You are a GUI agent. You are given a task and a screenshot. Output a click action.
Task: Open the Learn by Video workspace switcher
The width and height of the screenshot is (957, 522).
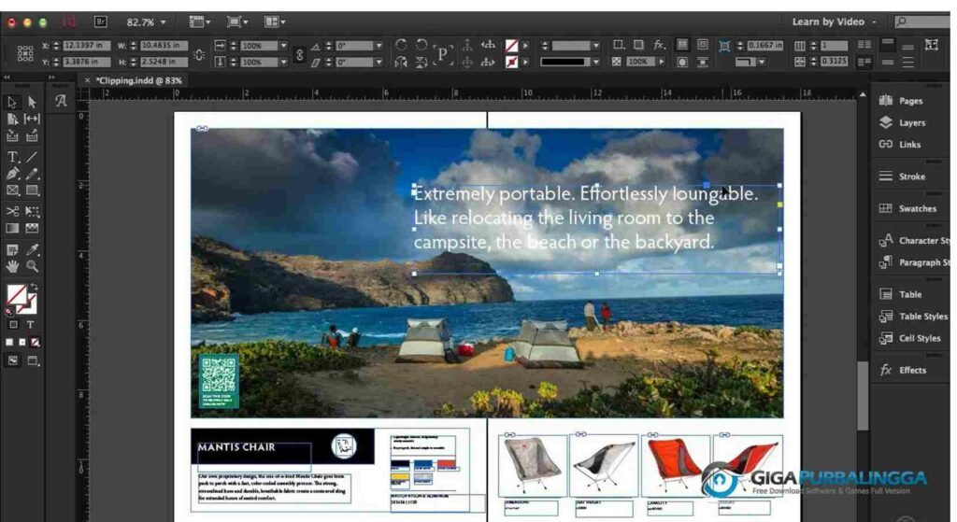(x=834, y=22)
